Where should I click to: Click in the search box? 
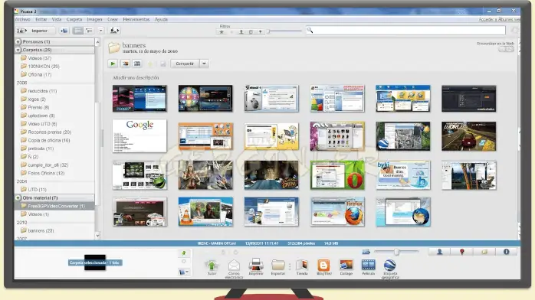point(405,31)
